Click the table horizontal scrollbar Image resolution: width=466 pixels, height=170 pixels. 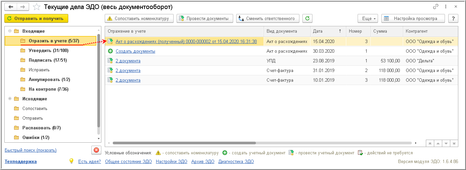184,143
